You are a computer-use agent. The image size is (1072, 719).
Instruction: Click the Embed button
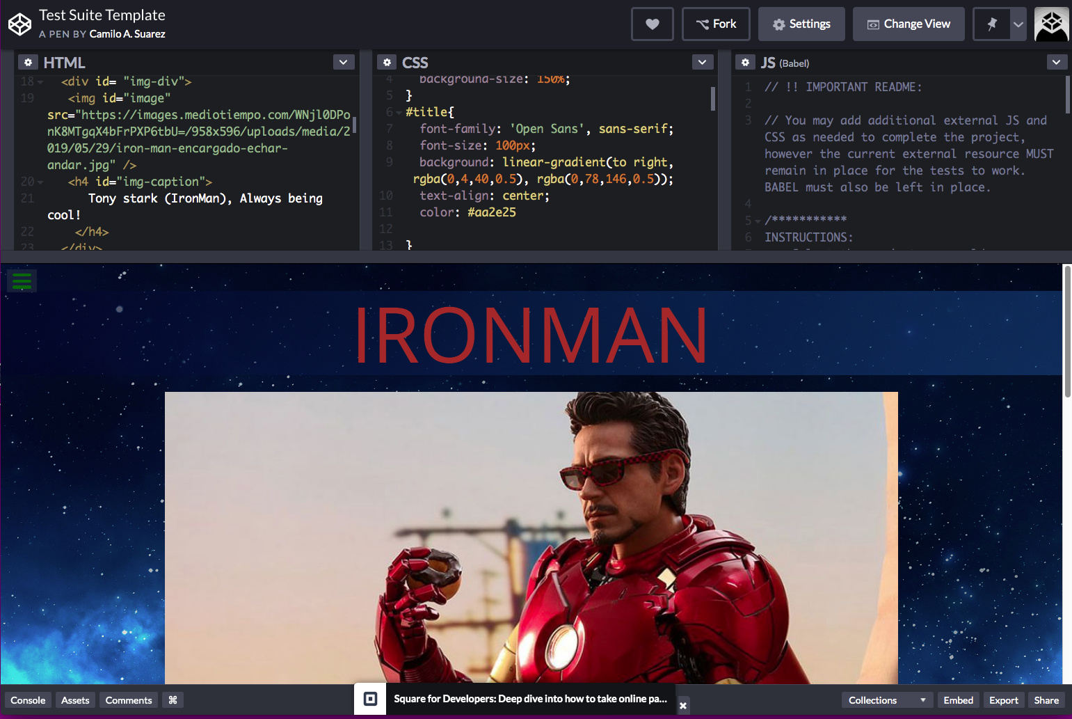(958, 700)
